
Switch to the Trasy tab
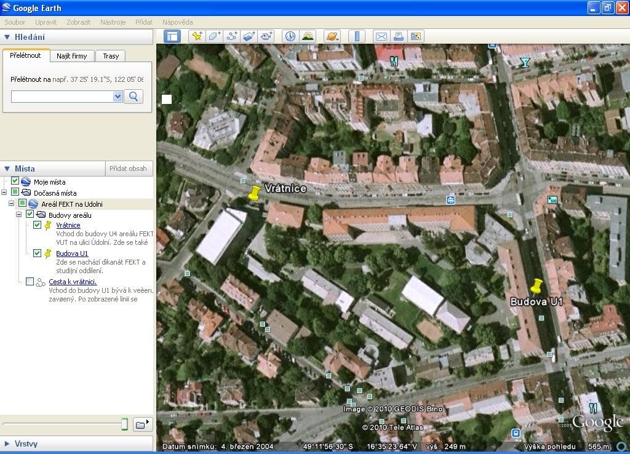111,56
